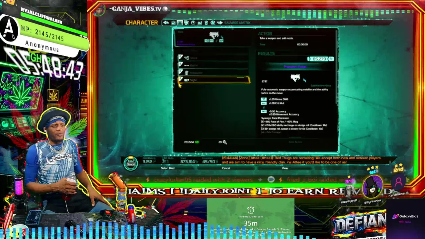Image resolution: width=425 pixels, height=239 pixels.
Task: Select the Stock mod slot
Action: click(x=213, y=58)
